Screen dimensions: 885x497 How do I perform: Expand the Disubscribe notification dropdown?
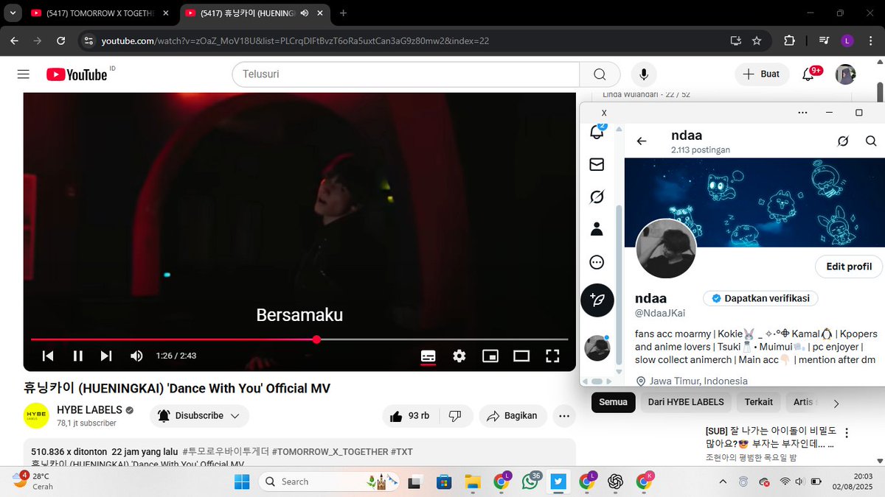tap(199, 416)
